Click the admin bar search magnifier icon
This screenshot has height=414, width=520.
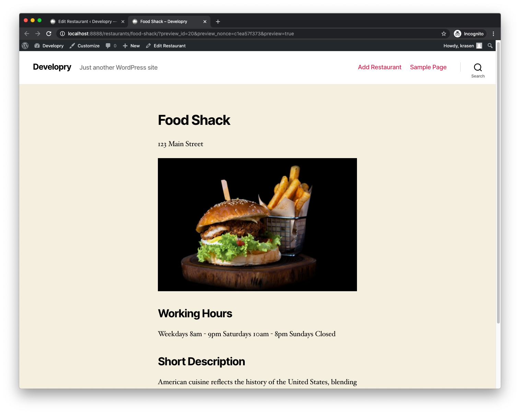click(x=490, y=46)
